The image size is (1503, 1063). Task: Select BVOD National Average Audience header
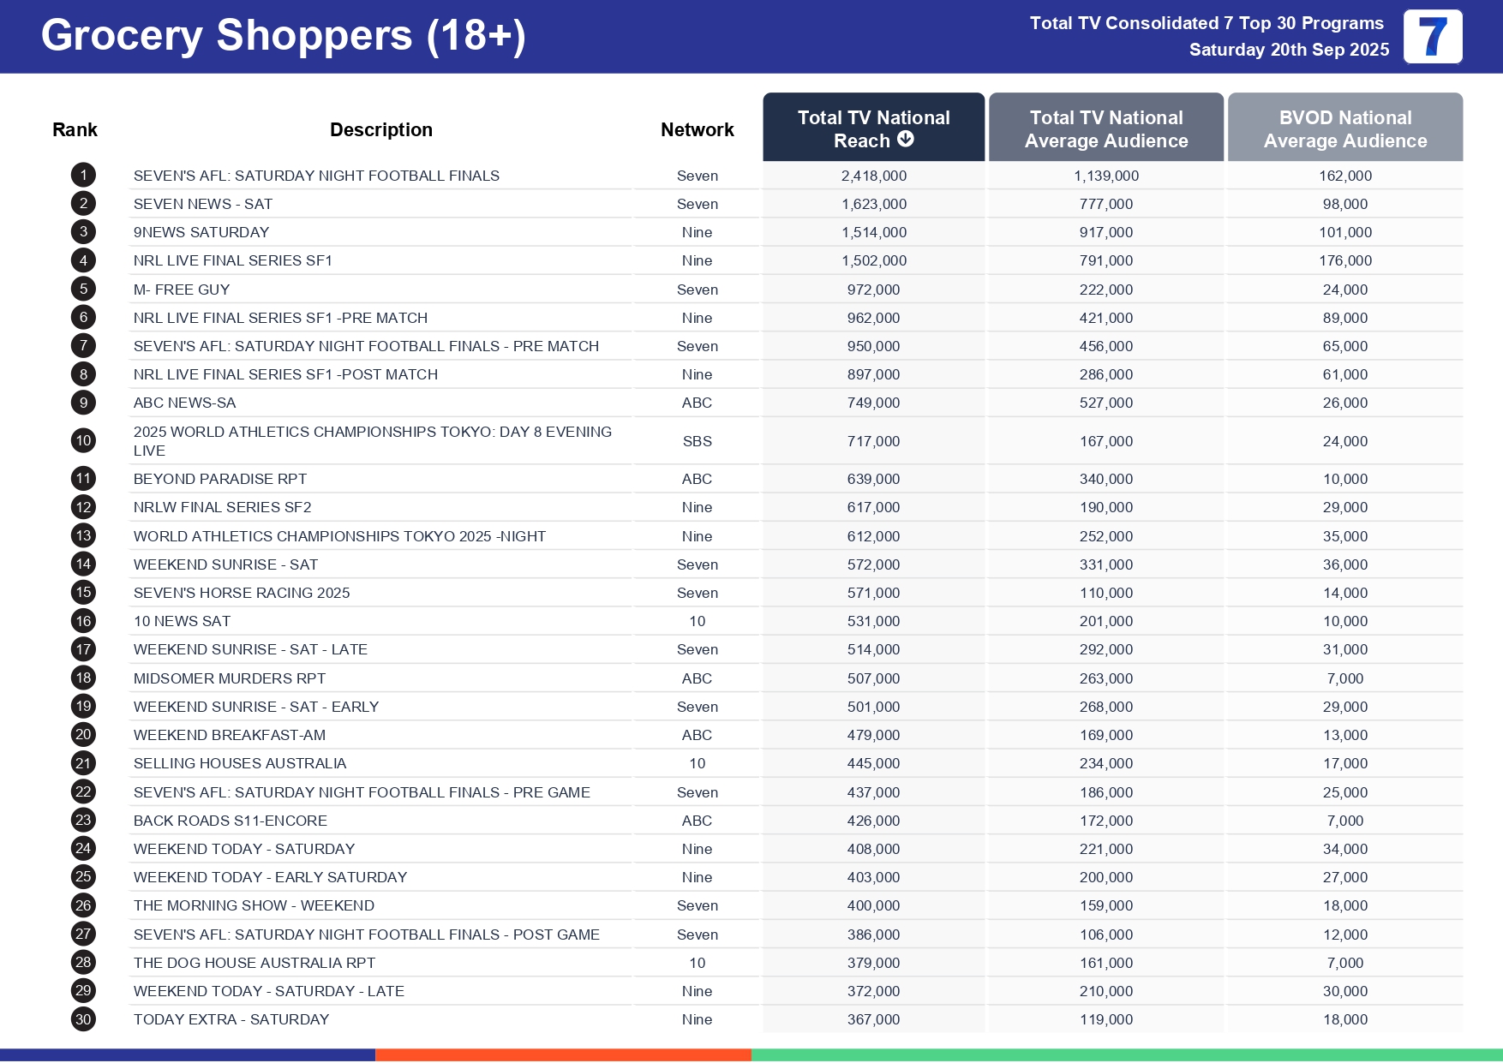point(1344,128)
